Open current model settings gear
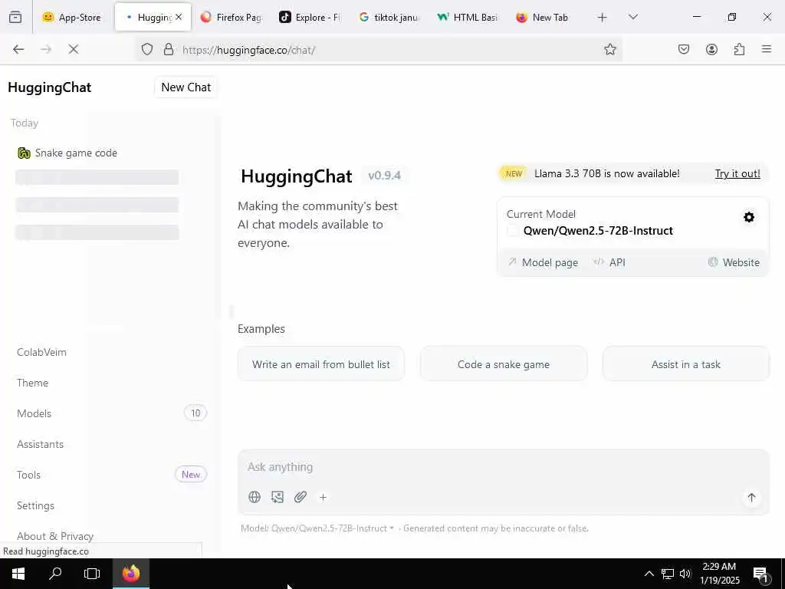785x589 pixels. [749, 217]
